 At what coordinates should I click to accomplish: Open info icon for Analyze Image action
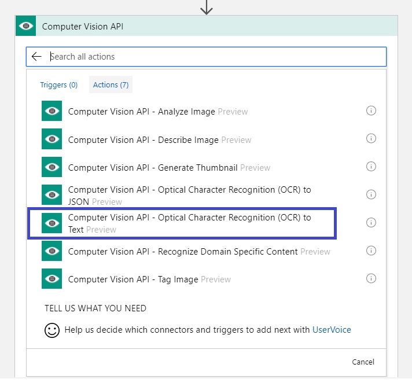[371, 111]
